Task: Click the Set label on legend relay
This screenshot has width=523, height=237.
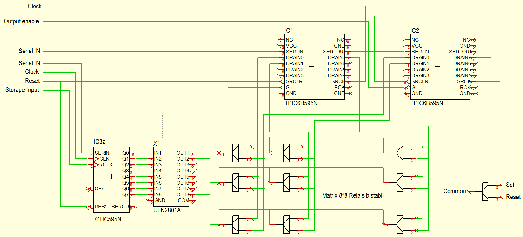Action: tap(510, 185)
